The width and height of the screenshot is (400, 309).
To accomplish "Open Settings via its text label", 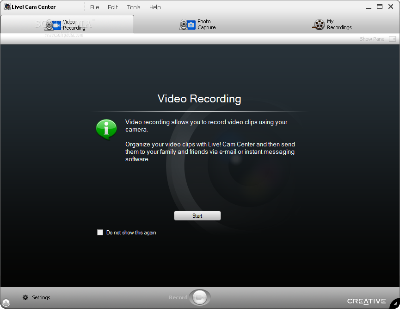I will (x=41, y=297).
